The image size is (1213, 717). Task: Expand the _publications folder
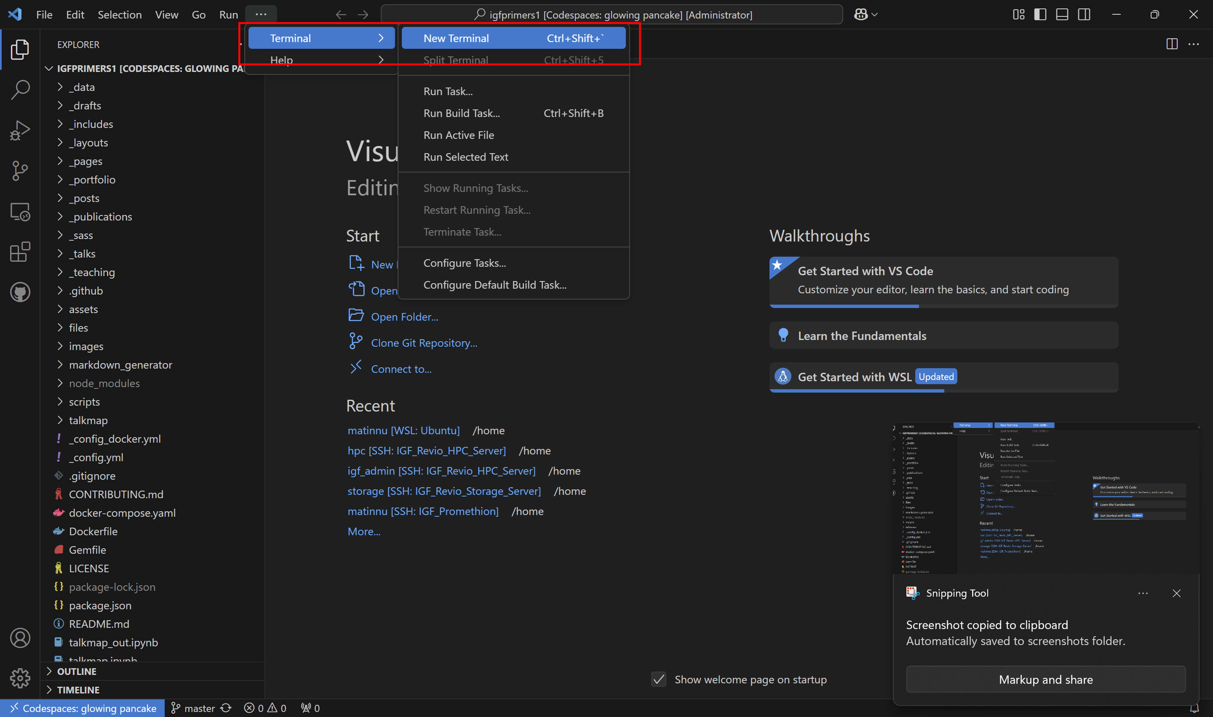point(101,216)
